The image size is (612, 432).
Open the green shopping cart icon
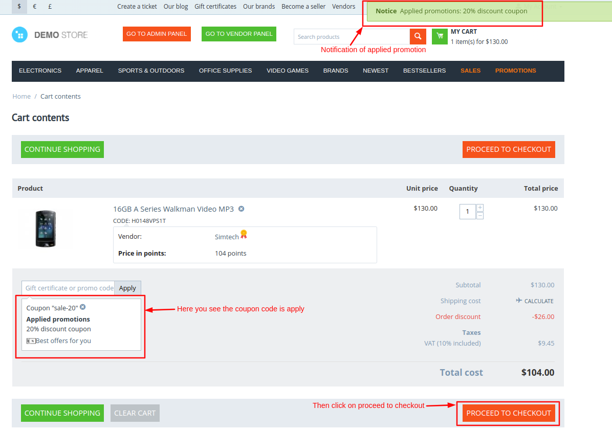440,36
